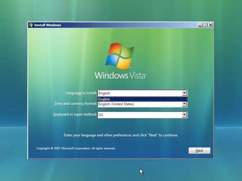Screen dimensions: 242x181
Task: Click the Install Windows title text
Action: pyautogui.click(x=47, y=25)
